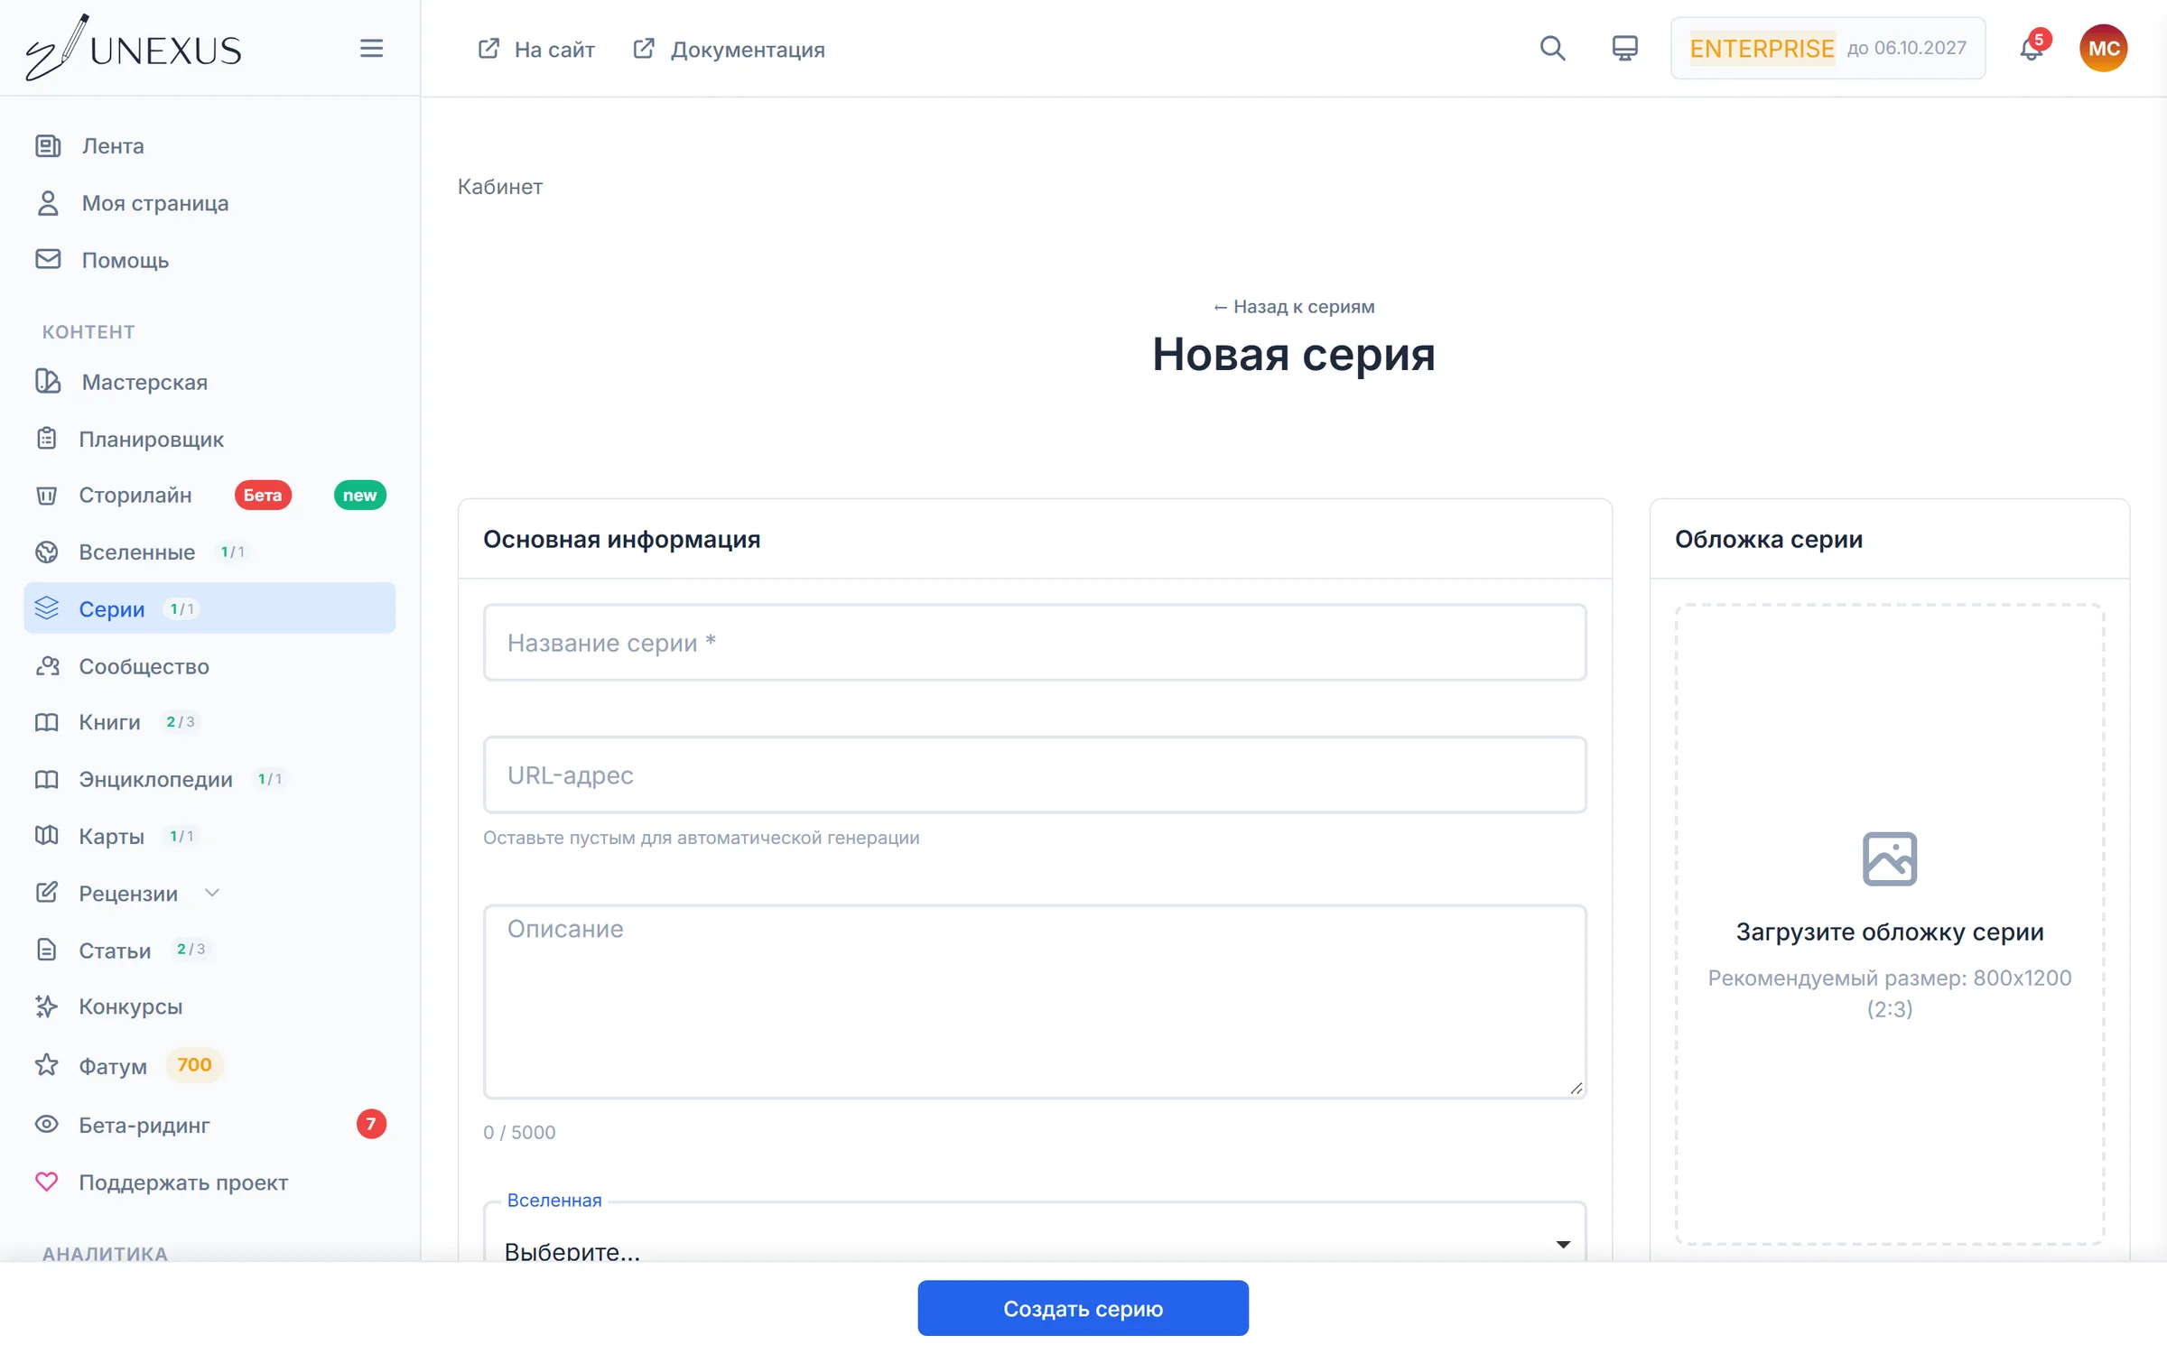This screenshot has height=1354, width=2167.
Task: Click Загрузите обложку серии upload text
Action: tap(1890, 932)
